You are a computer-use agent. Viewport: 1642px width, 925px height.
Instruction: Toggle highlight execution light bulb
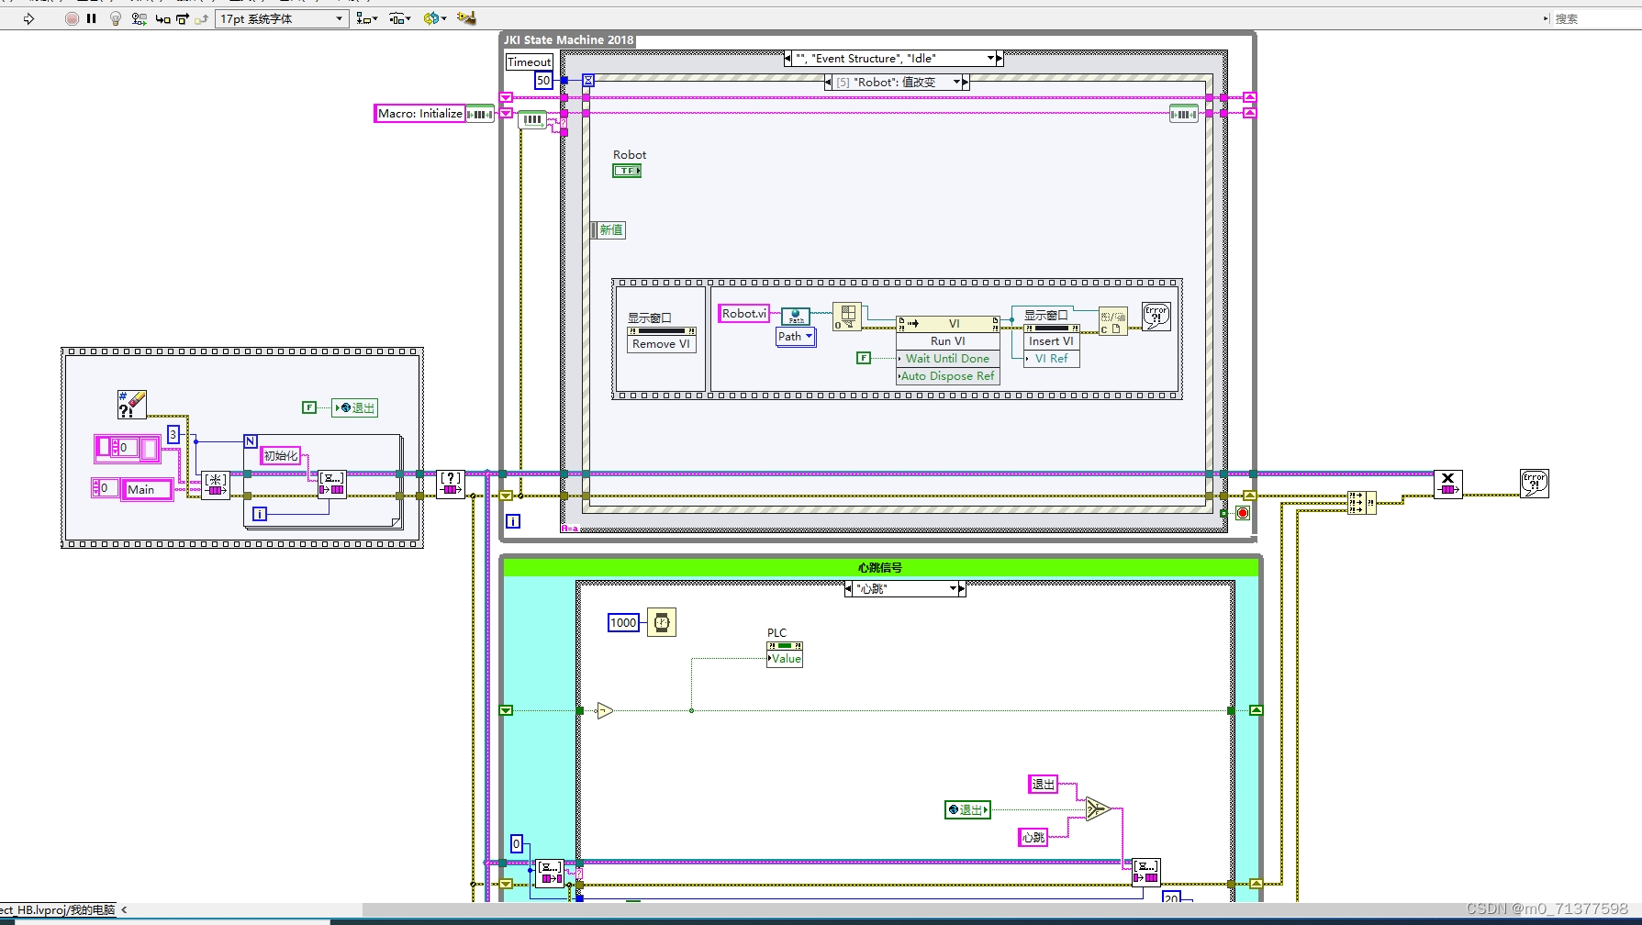[116, 18]
